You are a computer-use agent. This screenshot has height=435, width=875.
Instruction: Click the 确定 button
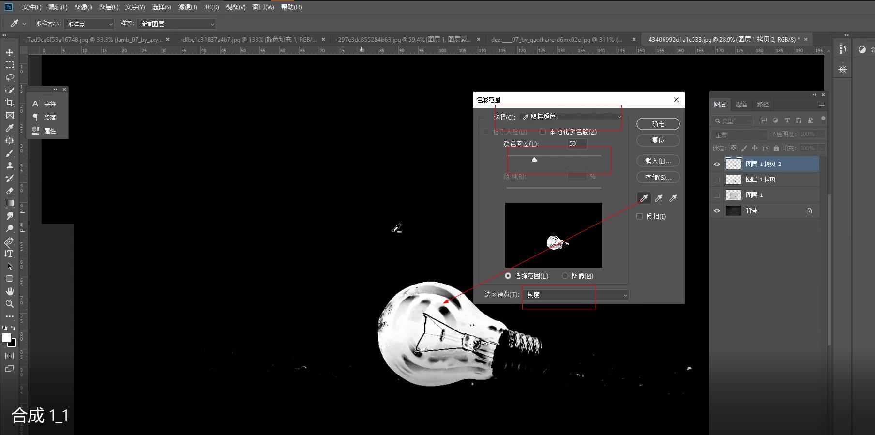[658, 124]
